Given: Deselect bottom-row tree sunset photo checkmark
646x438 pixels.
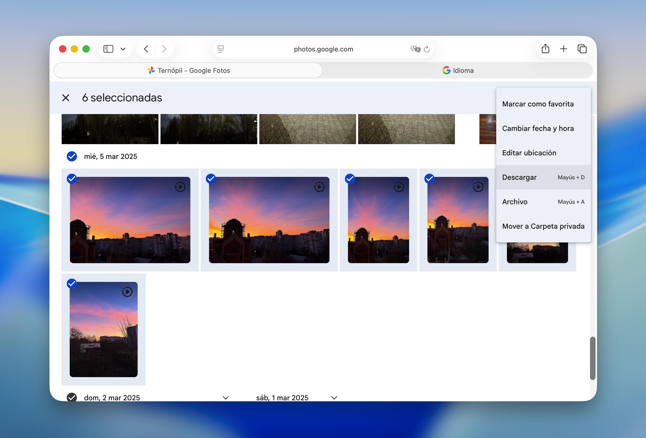Looking at the screenshot, I should [x=72, y=283].
